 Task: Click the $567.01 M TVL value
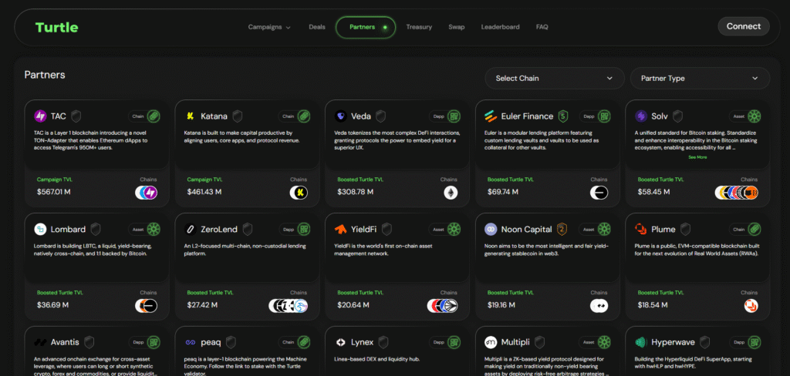[54, 192]
